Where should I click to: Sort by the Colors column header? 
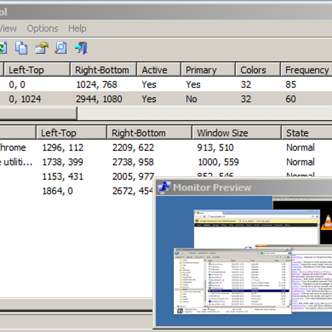point(258,70)
